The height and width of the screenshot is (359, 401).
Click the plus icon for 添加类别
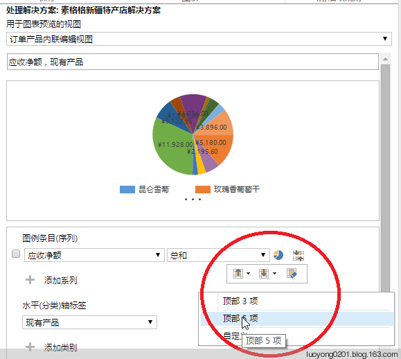30,347
